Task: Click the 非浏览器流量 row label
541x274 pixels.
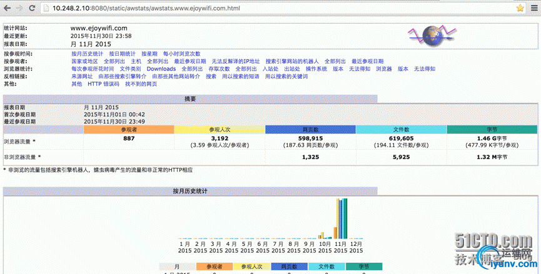Action: (x=22, y=157)
